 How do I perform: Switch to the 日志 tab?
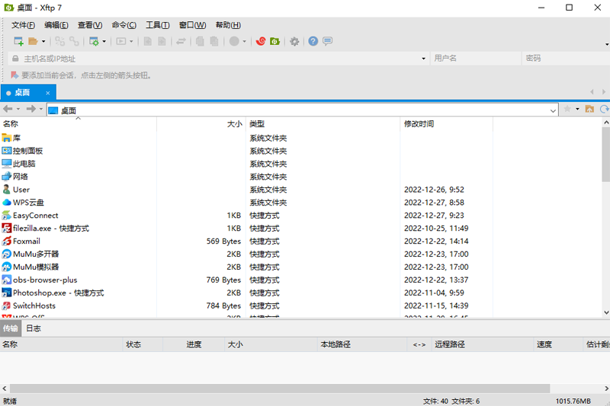click(34, 328)
